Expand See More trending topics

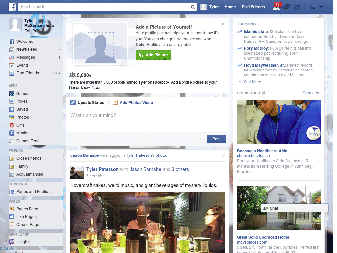(252, 82)
